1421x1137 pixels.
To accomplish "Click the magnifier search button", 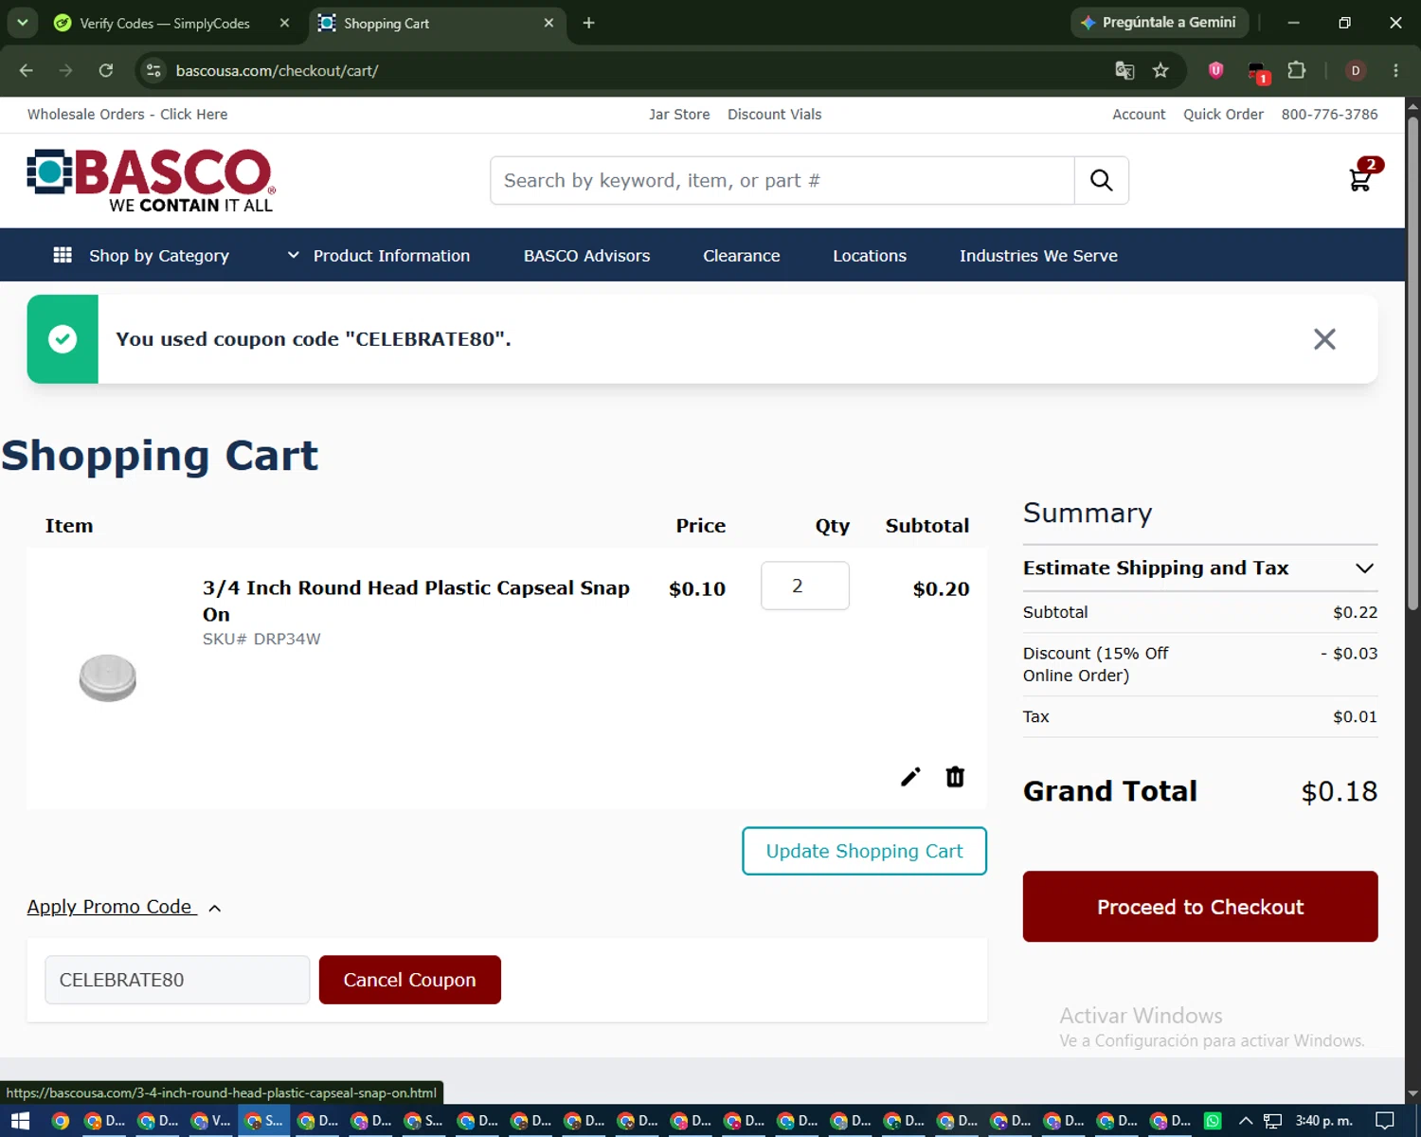I will [x=1101, y=180].
